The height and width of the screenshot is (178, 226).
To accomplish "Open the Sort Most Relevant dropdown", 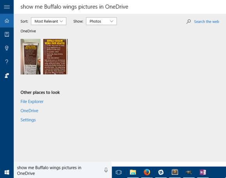I will [49, 21].
